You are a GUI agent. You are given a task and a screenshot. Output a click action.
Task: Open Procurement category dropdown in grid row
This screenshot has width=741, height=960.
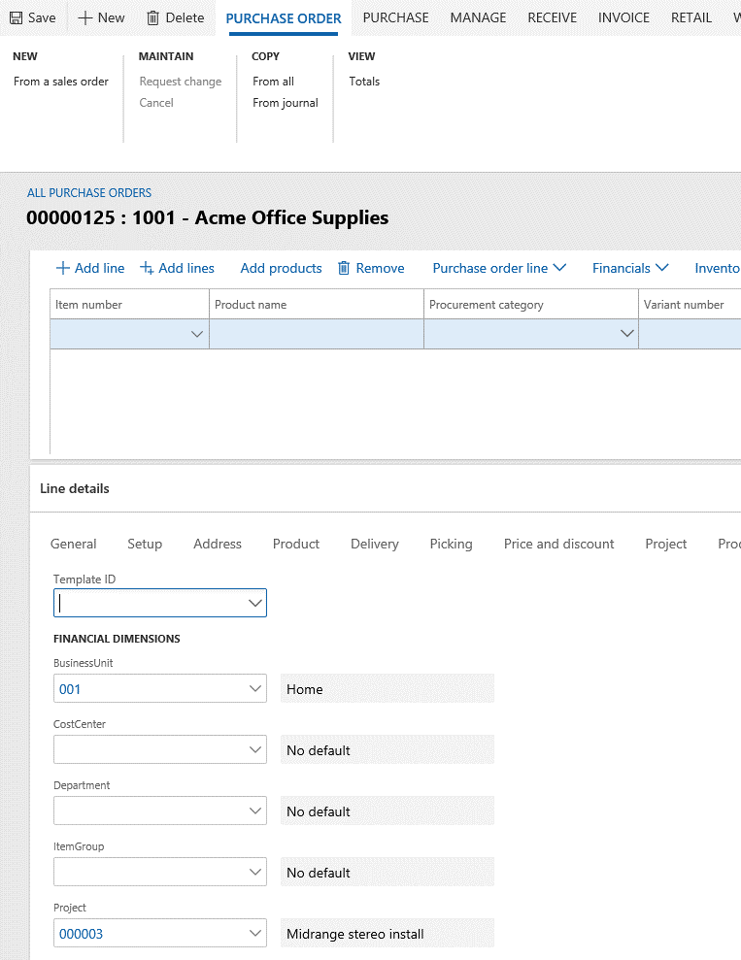626,334
